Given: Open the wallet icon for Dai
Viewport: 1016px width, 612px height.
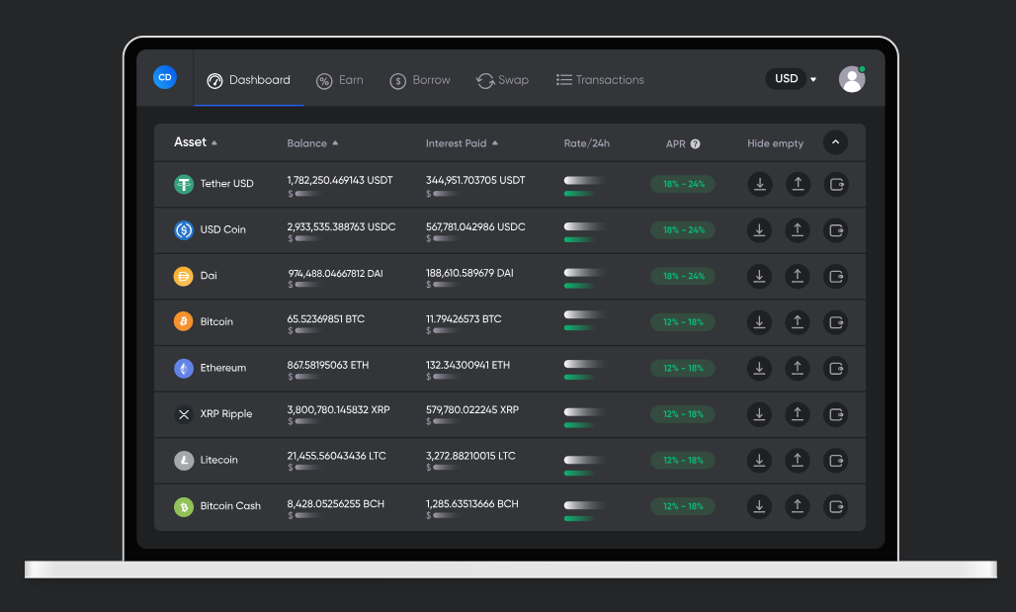Looking at the screenshot, I should coord(836,276).
